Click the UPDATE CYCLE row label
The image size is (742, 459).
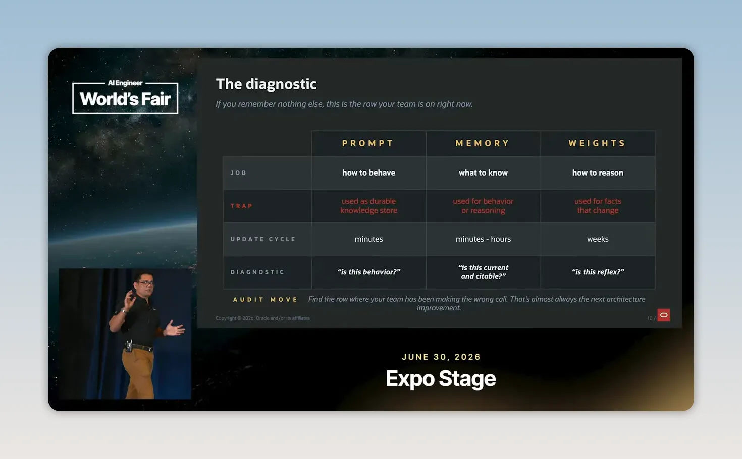coord(263,239)
